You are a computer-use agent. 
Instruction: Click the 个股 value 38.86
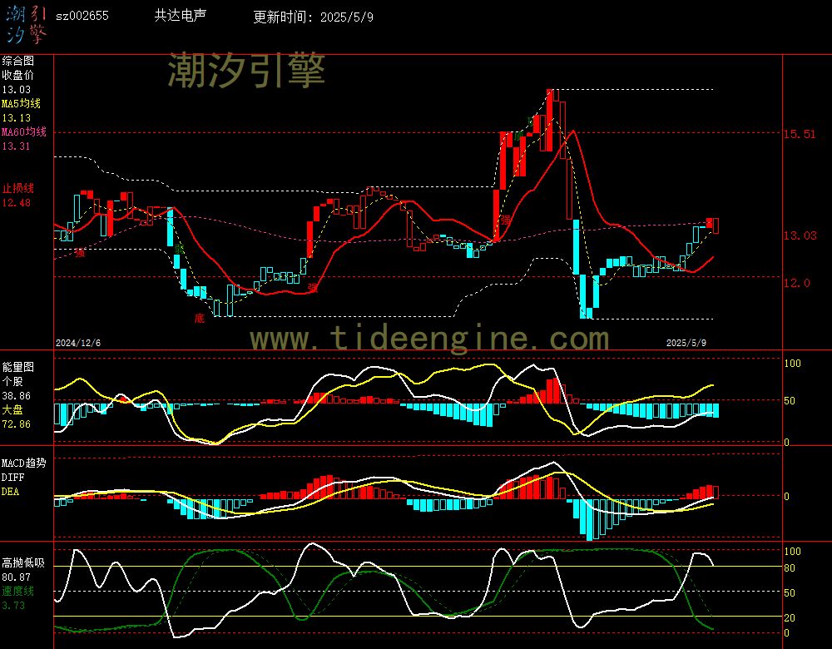click(17, 396)
